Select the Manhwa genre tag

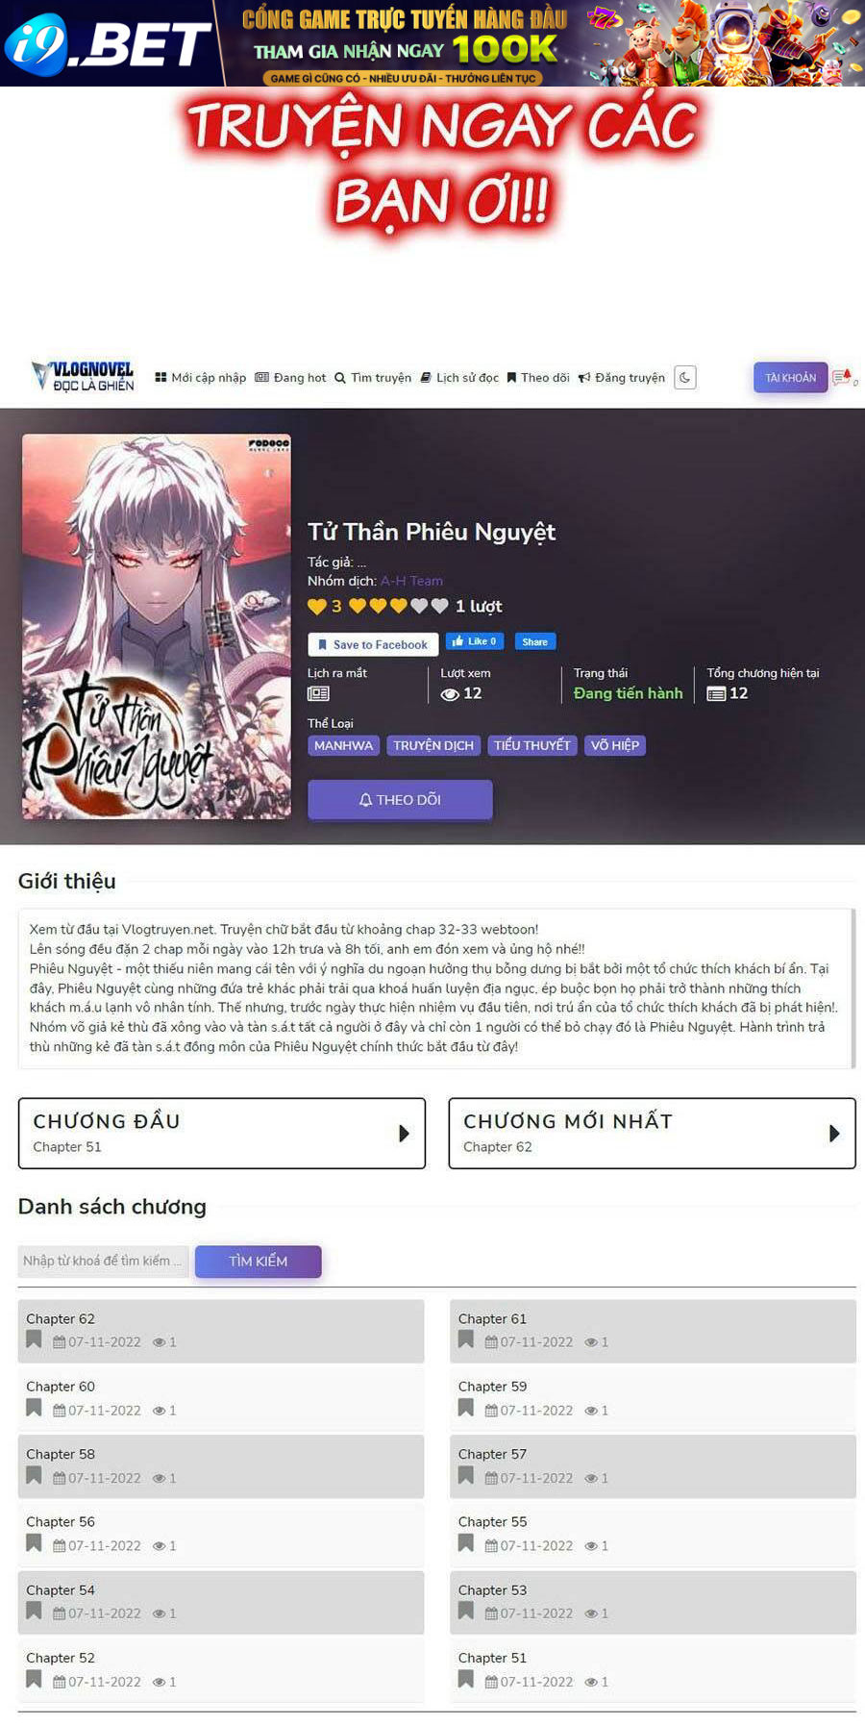(343, 745)
